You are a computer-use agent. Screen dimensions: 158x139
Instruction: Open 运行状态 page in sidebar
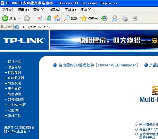(x=14, y=62)
